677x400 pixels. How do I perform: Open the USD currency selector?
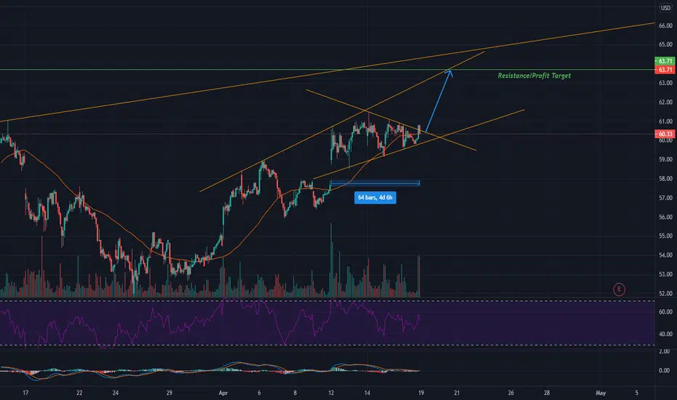(666, 8)
